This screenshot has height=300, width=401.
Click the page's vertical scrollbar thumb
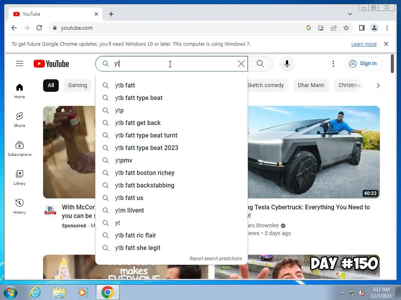point(392,64)
